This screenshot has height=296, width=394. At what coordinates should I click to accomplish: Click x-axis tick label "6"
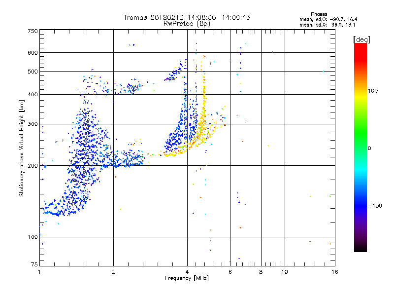[x=230, y=272]
